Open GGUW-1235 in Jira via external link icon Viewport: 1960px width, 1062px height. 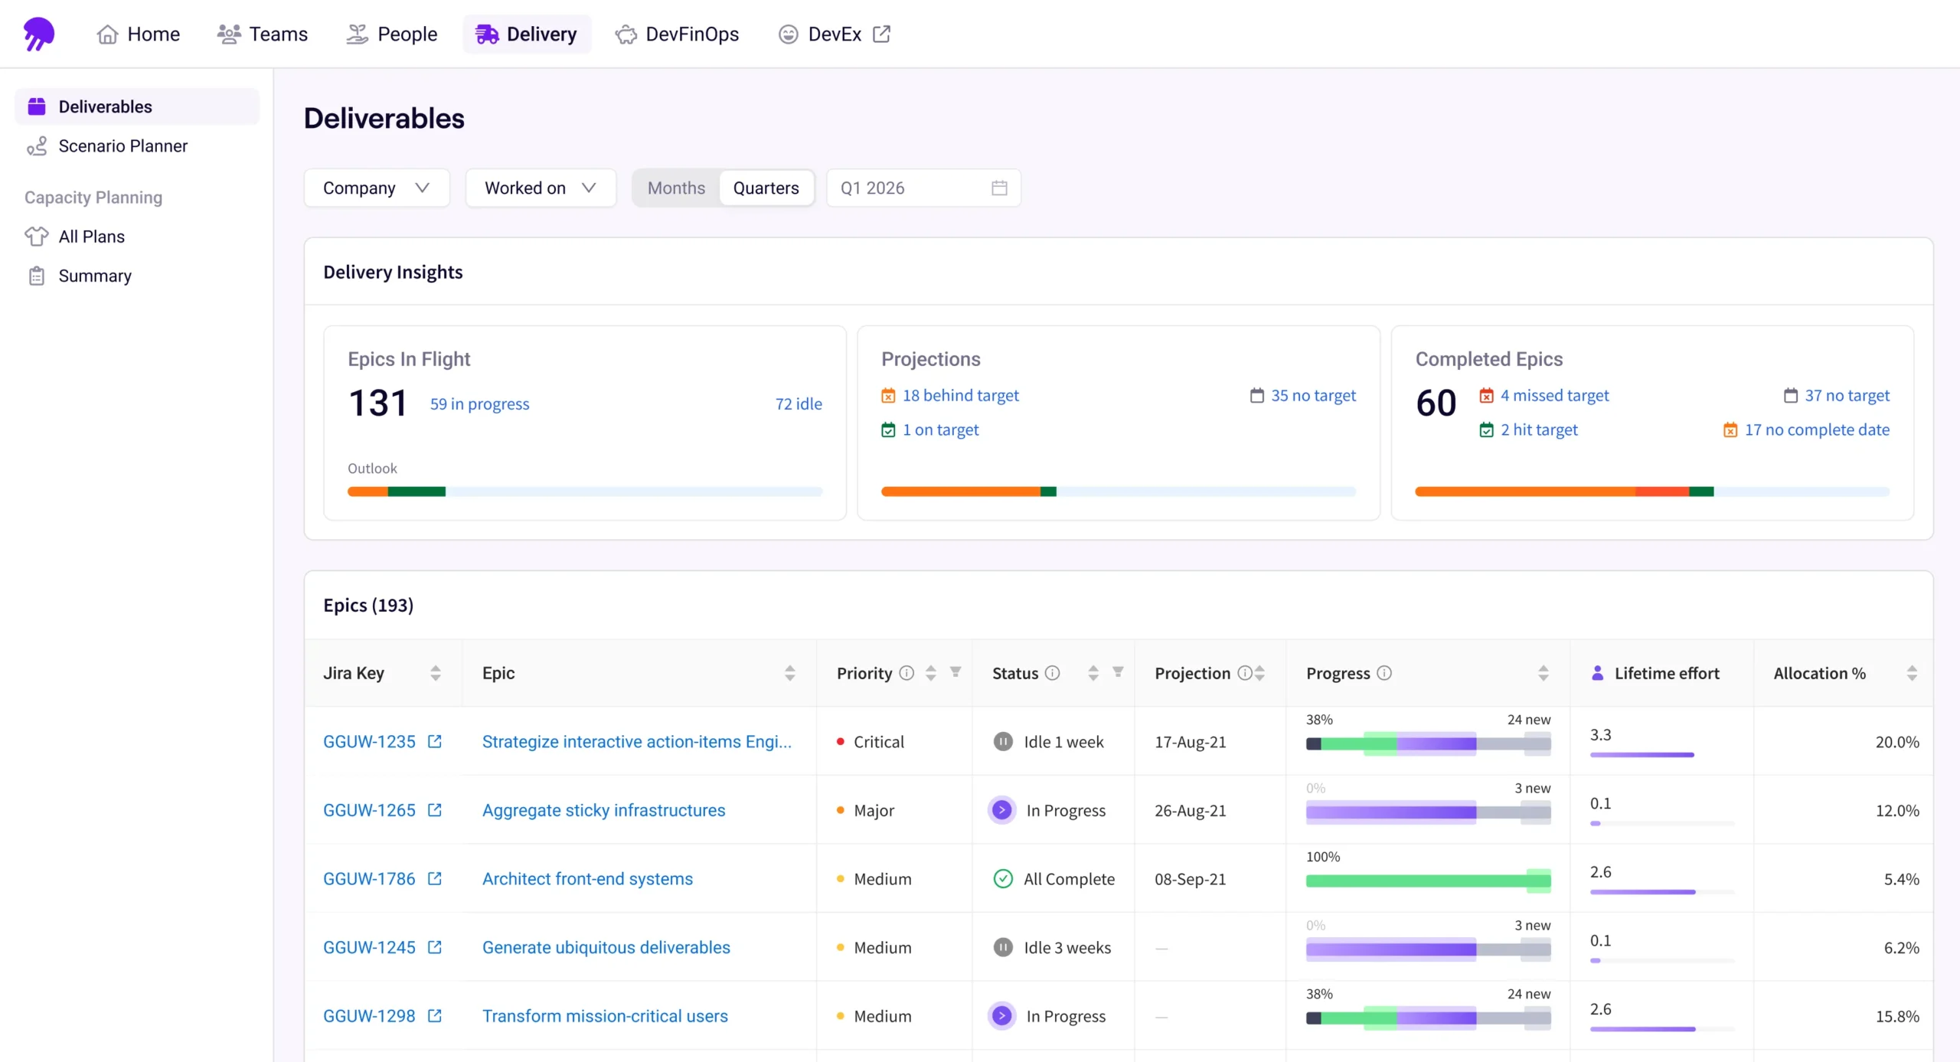(x=434, y=741)
